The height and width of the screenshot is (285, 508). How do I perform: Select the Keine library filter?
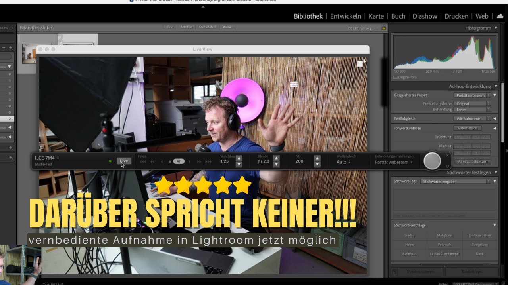227,27
